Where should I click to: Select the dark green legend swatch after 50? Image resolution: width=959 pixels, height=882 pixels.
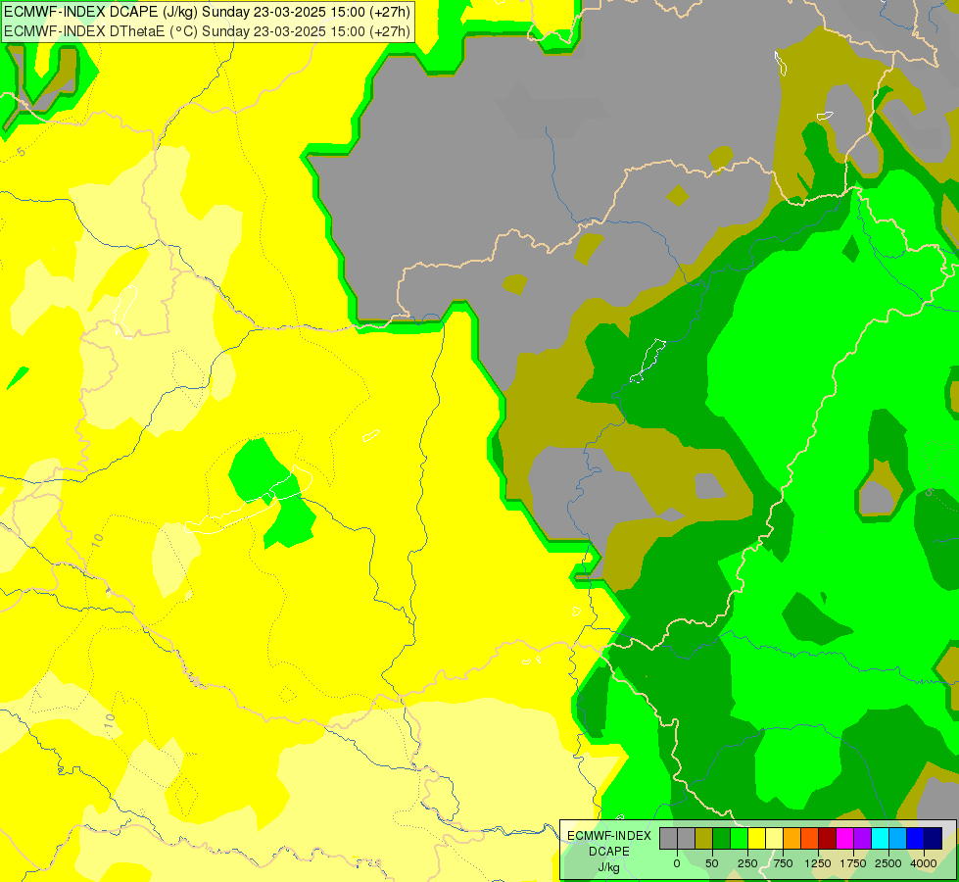tap(722, 839)
